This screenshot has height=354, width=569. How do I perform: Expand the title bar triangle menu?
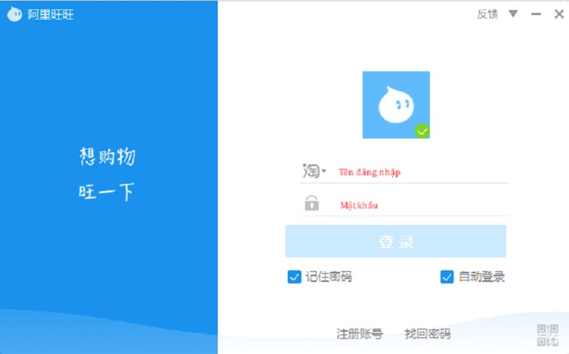513,14
